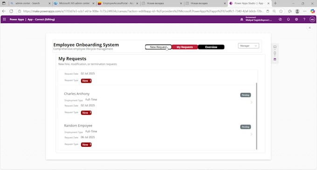Open the Overview view
The height and width of the screenshot is (170, 317).
pos(211,47)
